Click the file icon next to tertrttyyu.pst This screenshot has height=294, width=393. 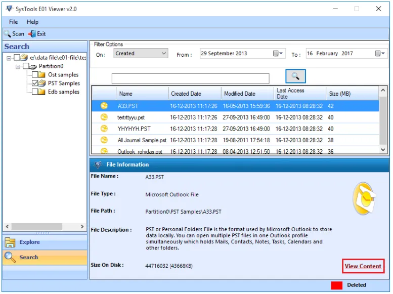(104, 117)
